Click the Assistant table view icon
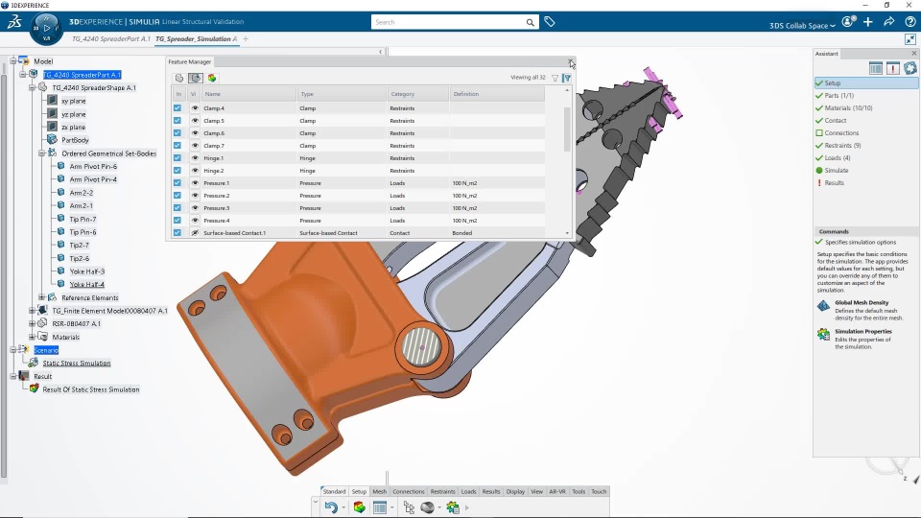 pos(876,68)
